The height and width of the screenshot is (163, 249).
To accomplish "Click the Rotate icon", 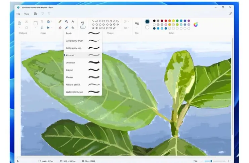I will tap(48, 21).
